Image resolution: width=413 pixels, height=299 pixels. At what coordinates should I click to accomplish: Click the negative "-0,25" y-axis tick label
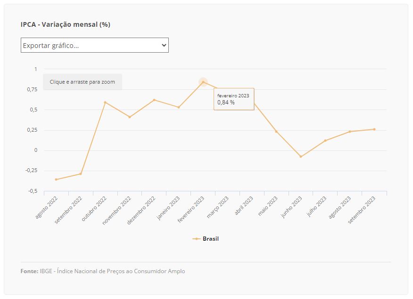pyautogui.click(x=31, y=170)
